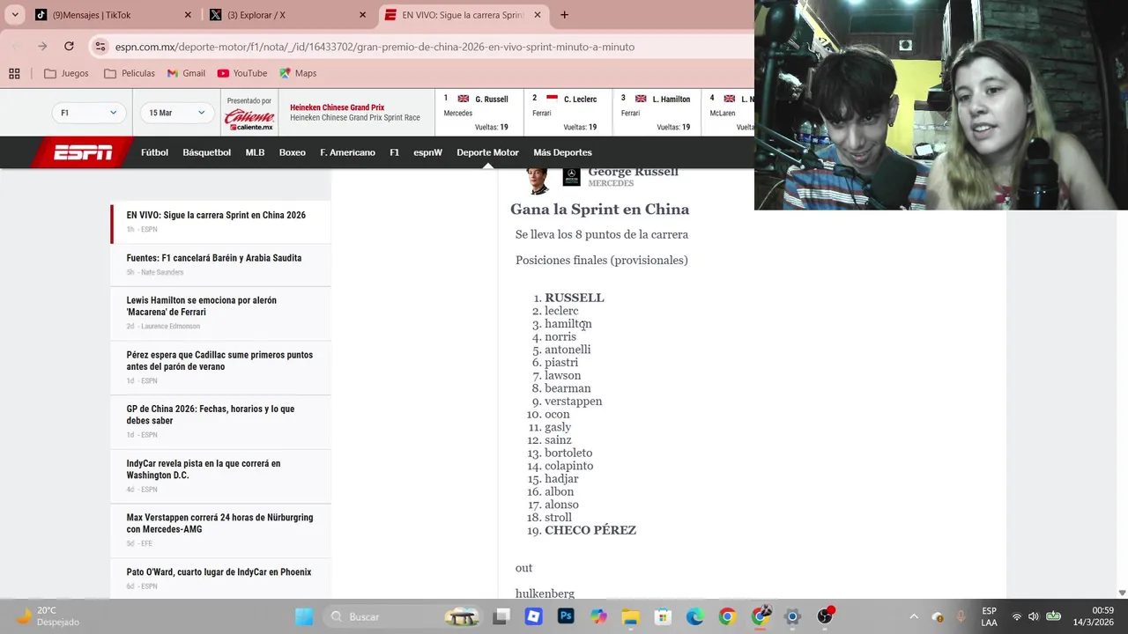Open article EN VIVO: Sigue la carrera Sprint
The height and width of the screenshot is (634, 1128).
[216, 215]
